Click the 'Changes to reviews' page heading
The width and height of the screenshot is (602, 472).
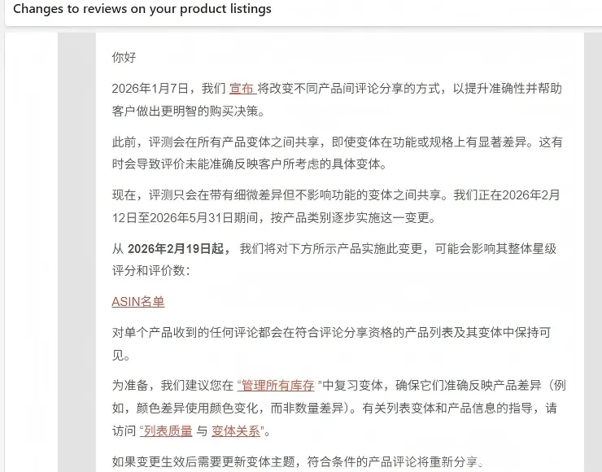142,9
